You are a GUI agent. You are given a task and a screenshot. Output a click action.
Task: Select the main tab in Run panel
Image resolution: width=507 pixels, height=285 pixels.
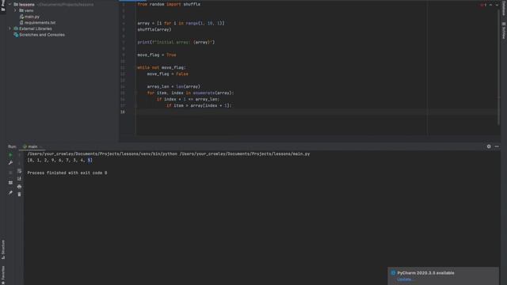tap(32, 146)
